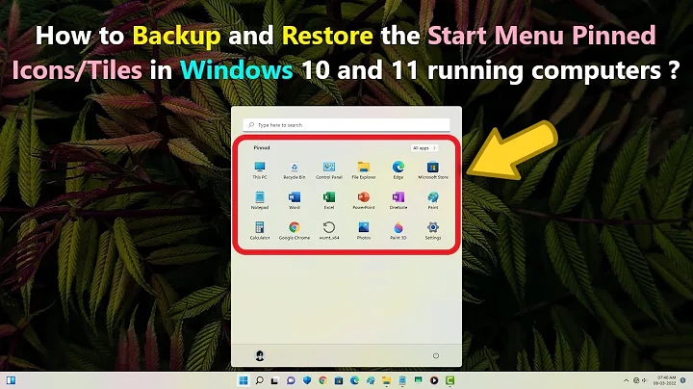Launch Edge from pinned Start apps
The height and width of the screenshot is (389, 693).
coord(398,170)
